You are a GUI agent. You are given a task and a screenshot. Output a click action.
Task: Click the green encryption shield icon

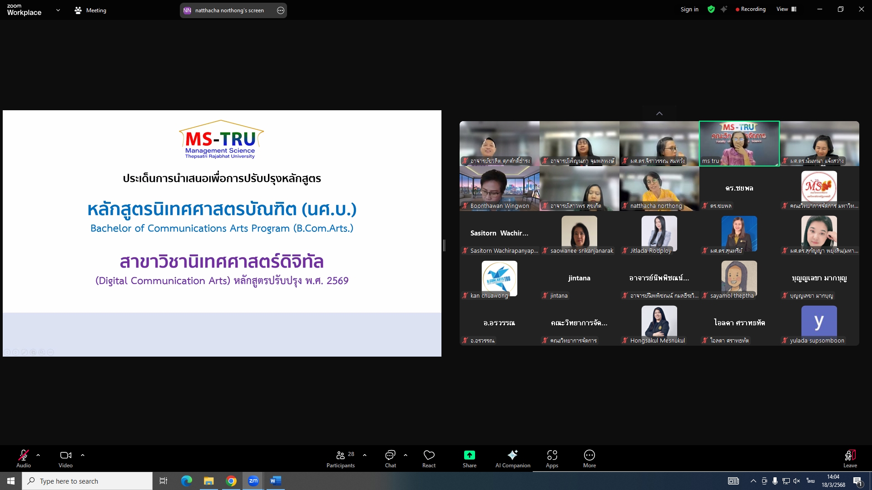[x=711, y=9]
